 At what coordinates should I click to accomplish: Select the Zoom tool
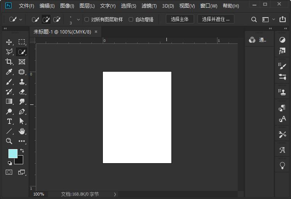[x=9, y=141]
